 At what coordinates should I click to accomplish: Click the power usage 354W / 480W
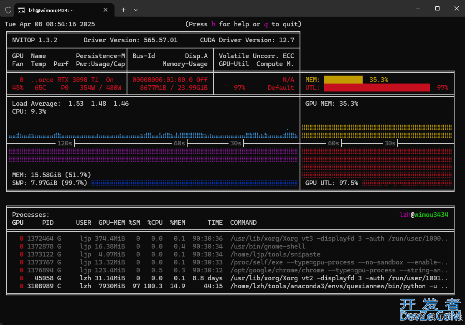pyautogui.click(x=101, y=88)
